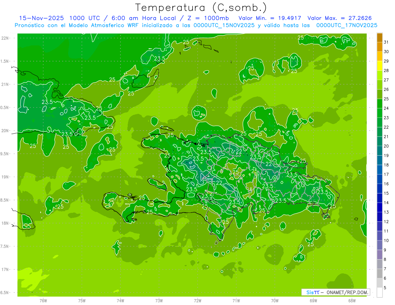Click the '26' color scale label
This screenshot has height=305, width=395.
tap(386, 89)
